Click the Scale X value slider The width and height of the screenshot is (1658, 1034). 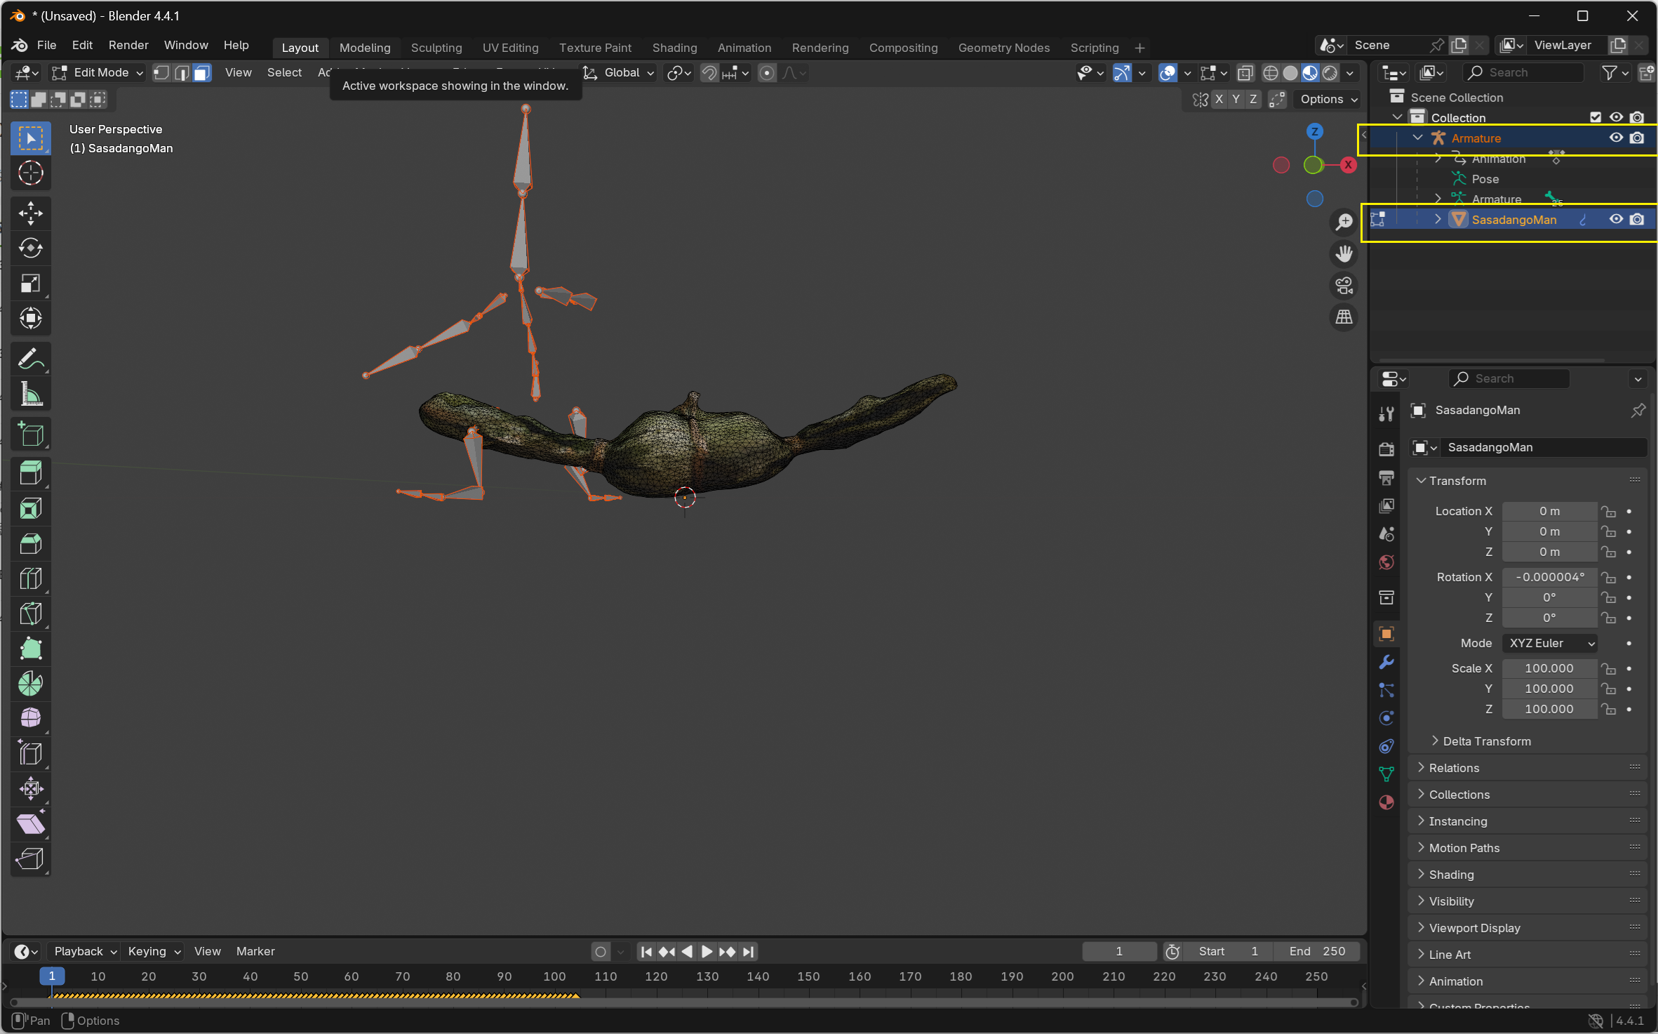pyautogui.click(x=1550, y=668)
